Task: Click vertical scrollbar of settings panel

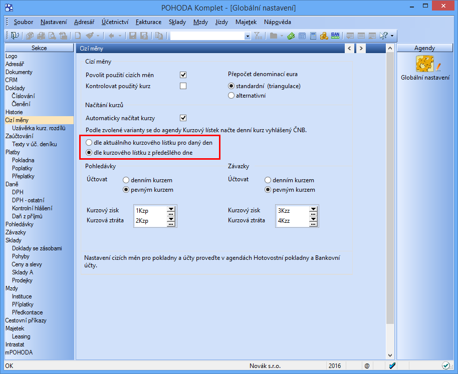Action: coord(390,188)
